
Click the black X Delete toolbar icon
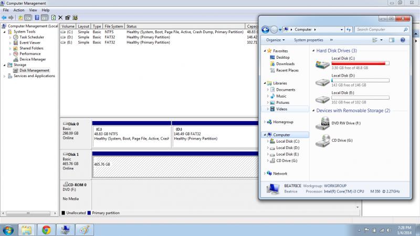60,18
